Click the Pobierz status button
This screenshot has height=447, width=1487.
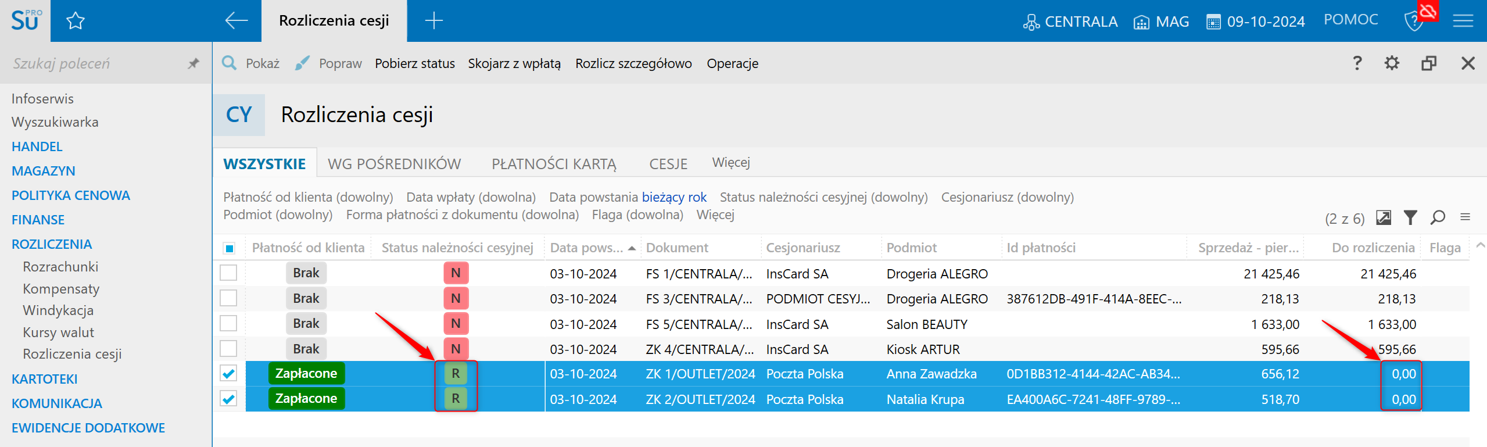(414, 63)
